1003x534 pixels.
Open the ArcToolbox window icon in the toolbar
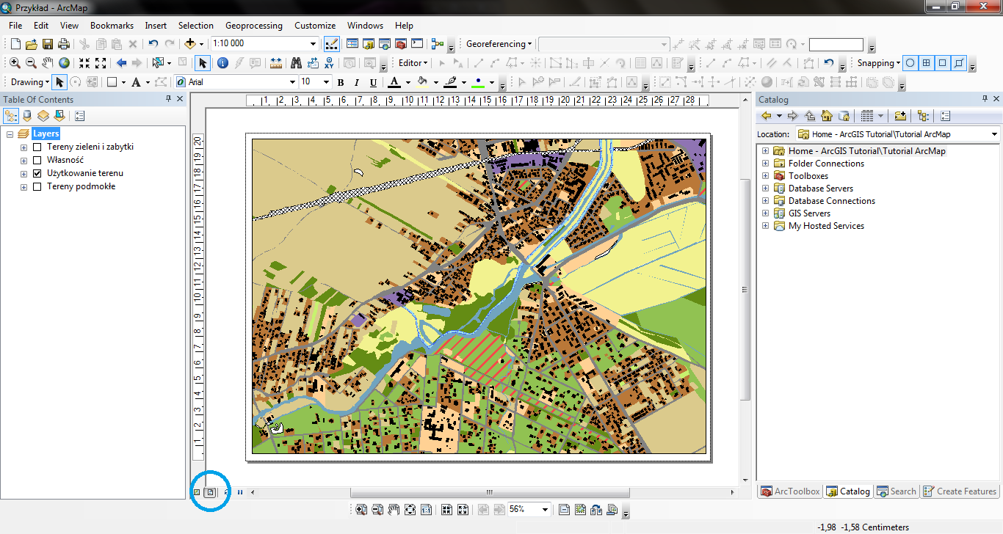pos(400,44)
